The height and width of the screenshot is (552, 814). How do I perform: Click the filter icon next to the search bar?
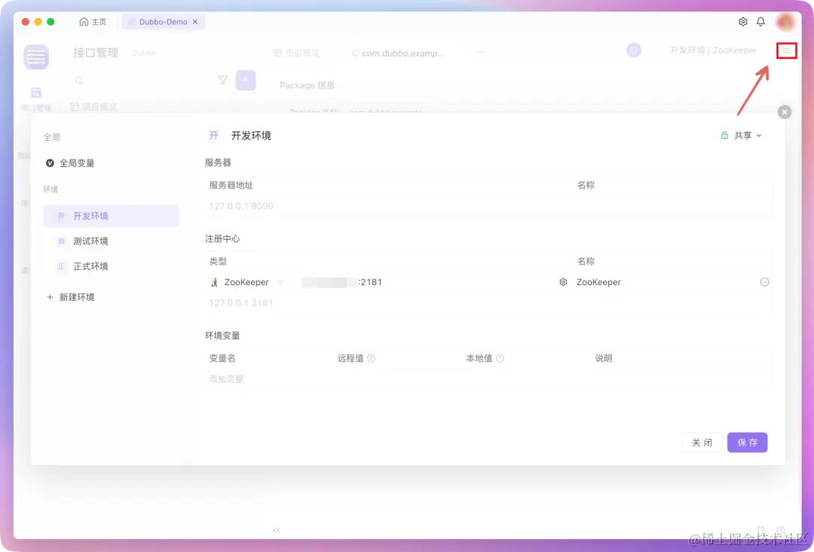(x=222, y=79)
